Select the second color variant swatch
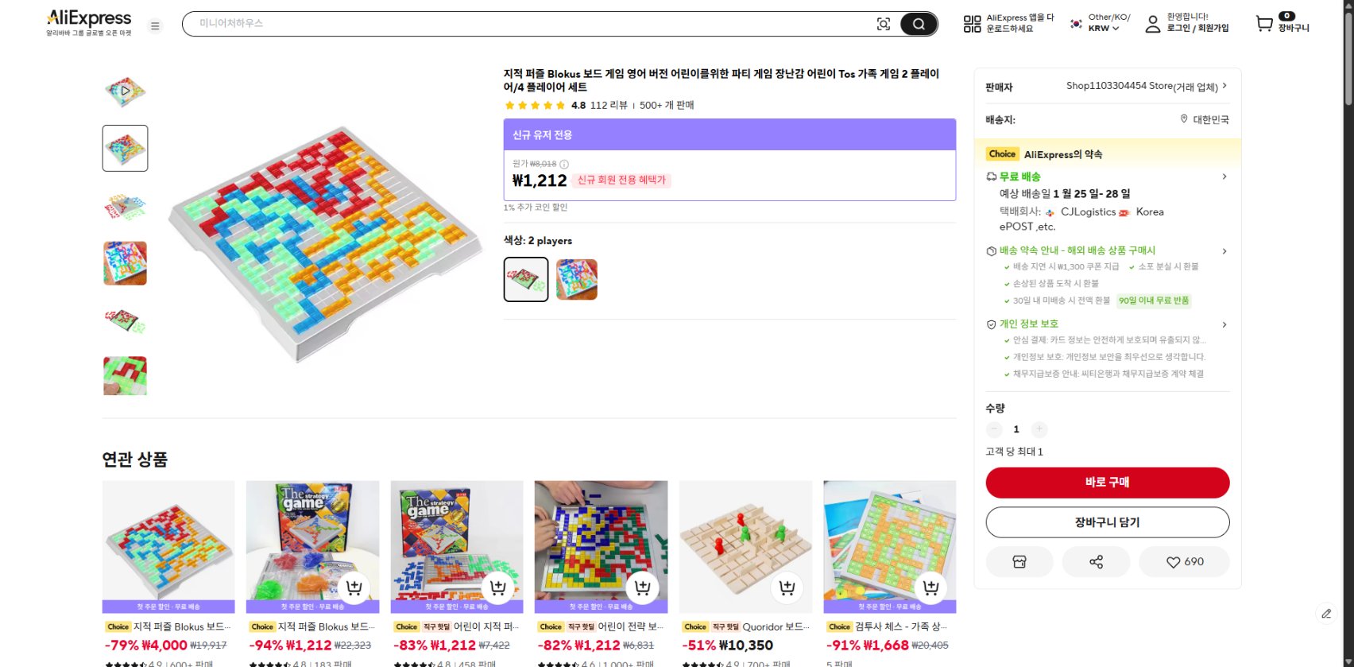Viewport: 1354px width, 667px height. 577,279
